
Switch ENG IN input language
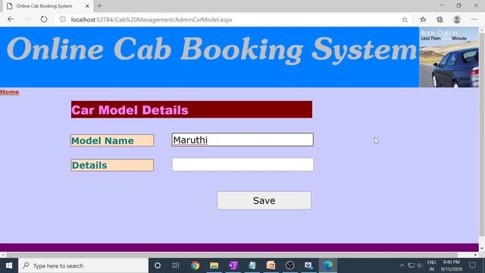[431, 265]
